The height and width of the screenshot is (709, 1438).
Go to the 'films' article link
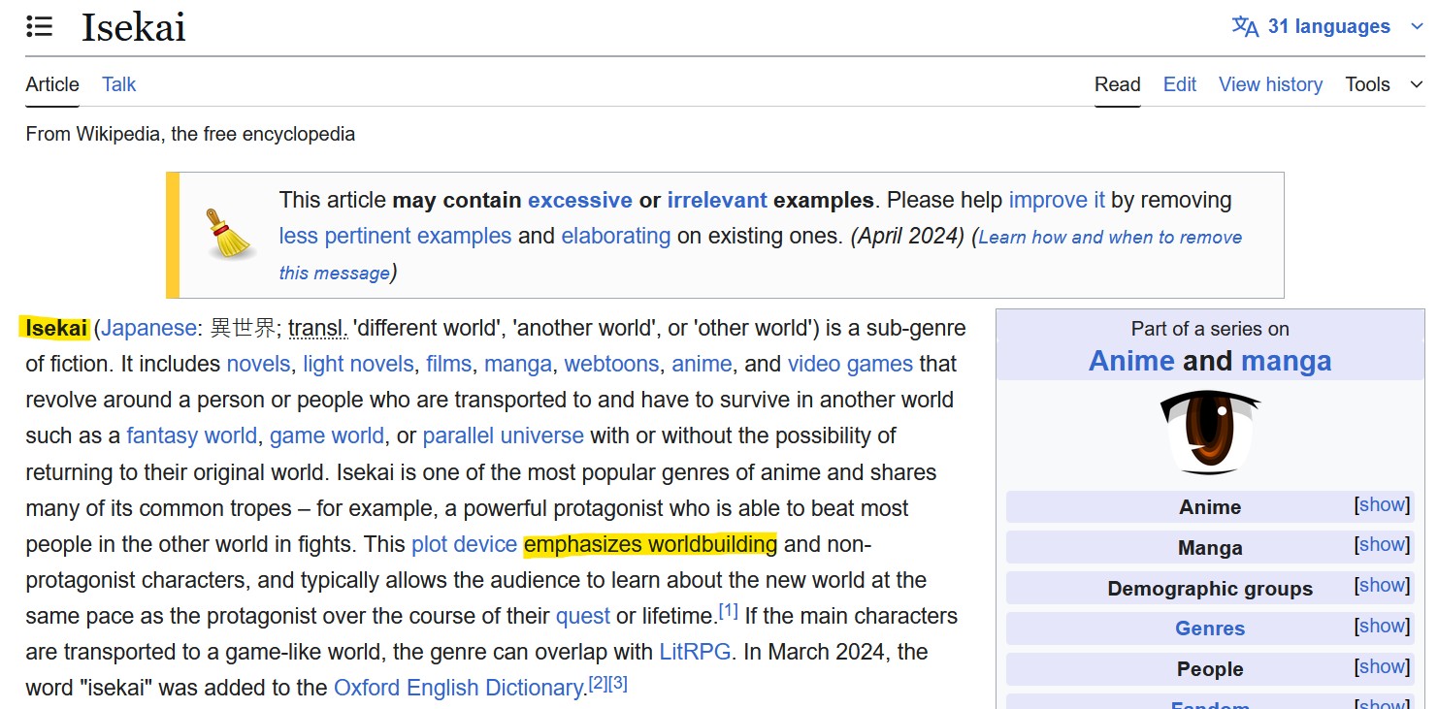448,365
